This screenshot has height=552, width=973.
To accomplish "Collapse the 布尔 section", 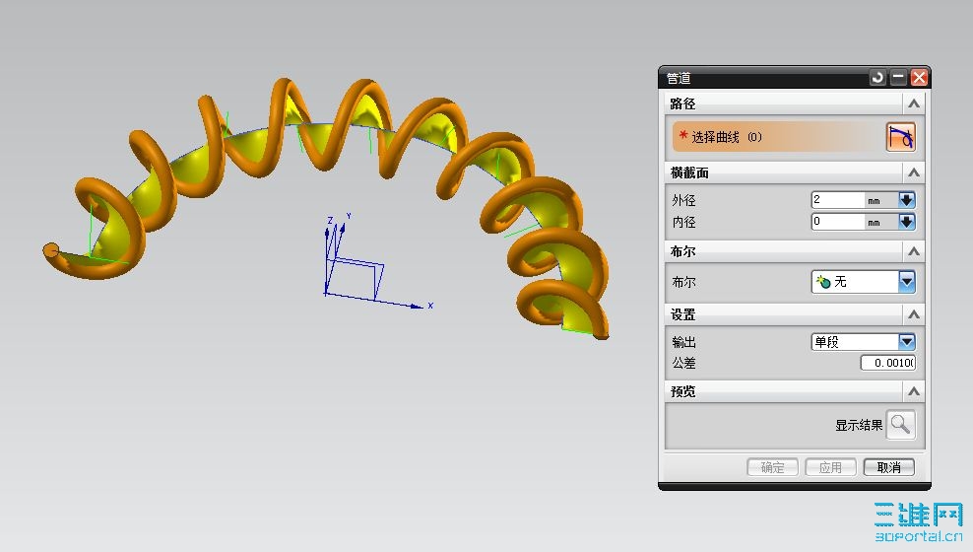I will (x=914, y=251).
